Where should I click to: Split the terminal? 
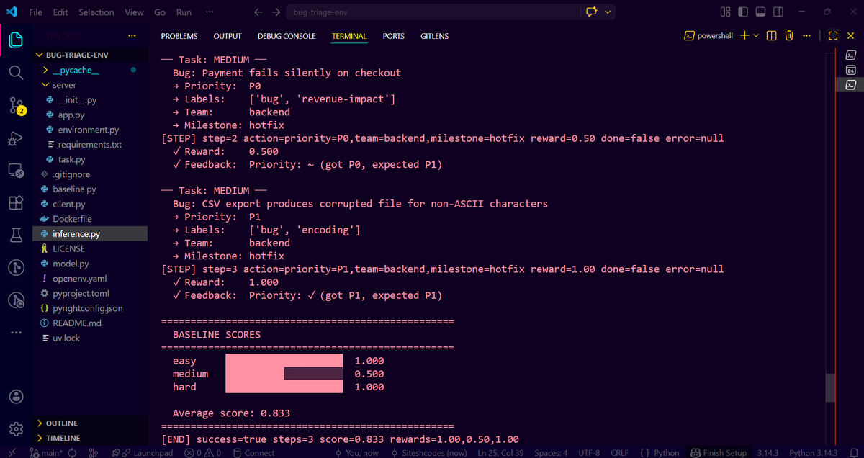pos(772,36)
